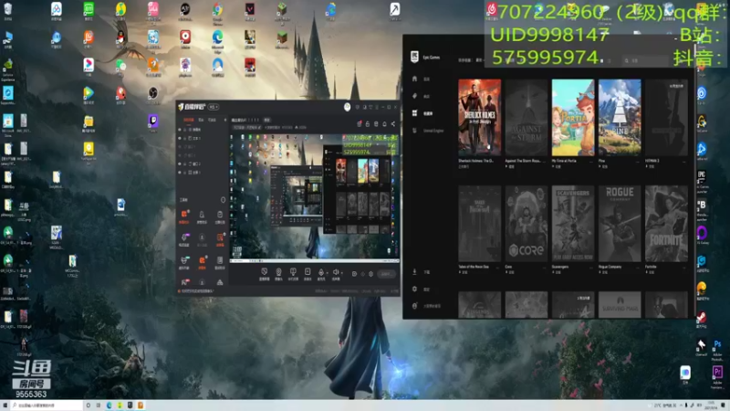
Task: Toggle lock on first source row
Action: click(x=185, y=130)
